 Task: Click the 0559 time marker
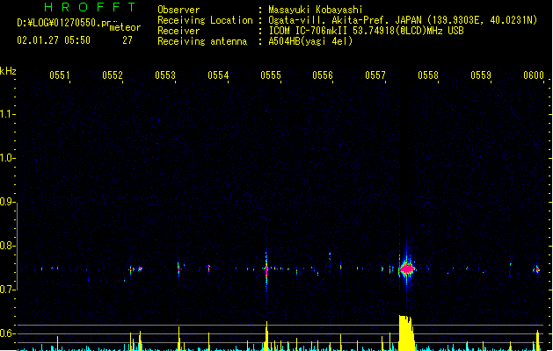pyautogui.click(x=481, y=75)
